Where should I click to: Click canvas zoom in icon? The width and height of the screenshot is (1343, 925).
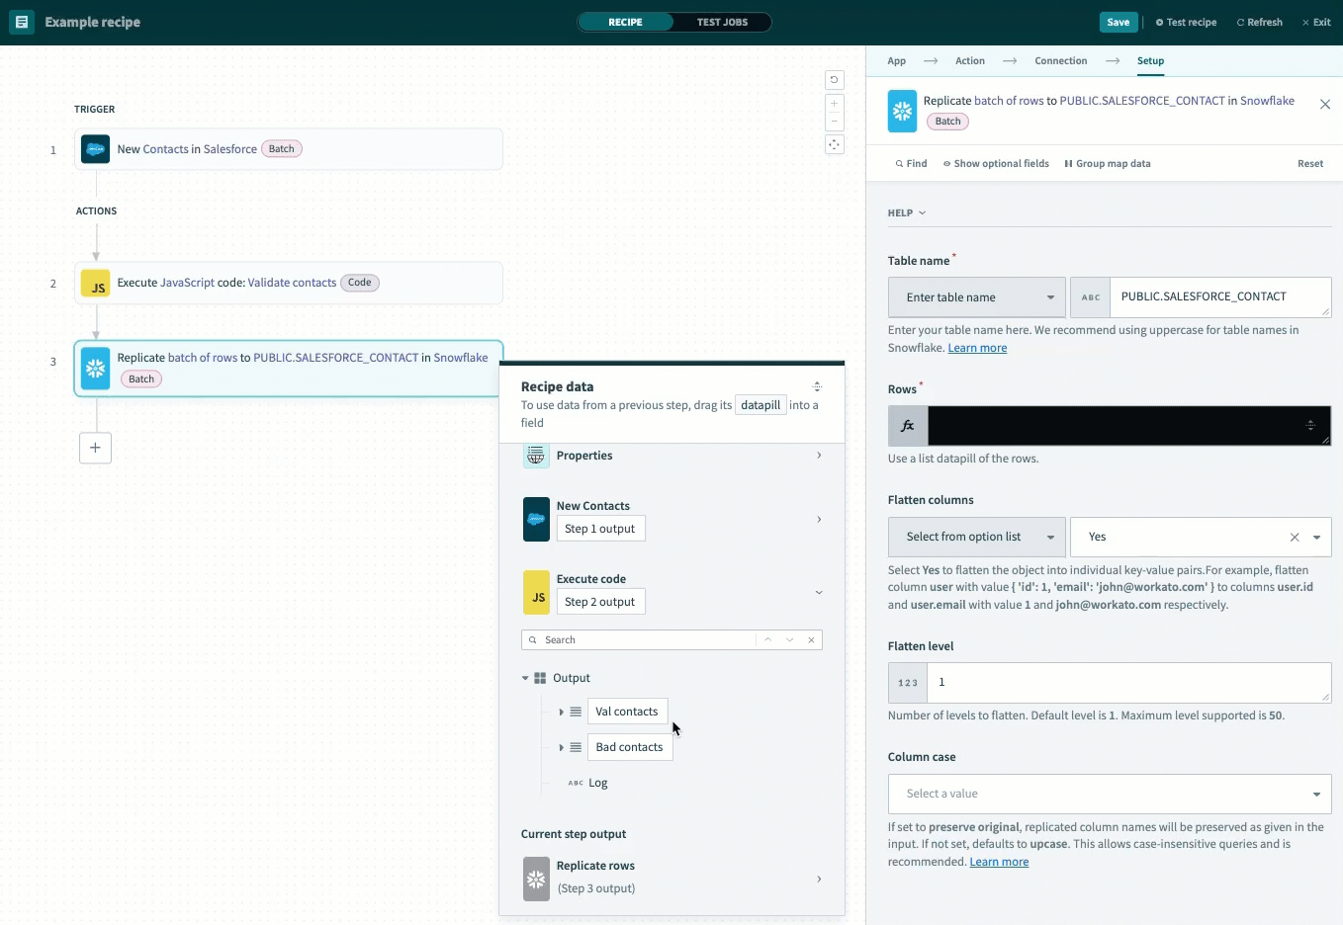pyautogui.click(x=834, y=103)
